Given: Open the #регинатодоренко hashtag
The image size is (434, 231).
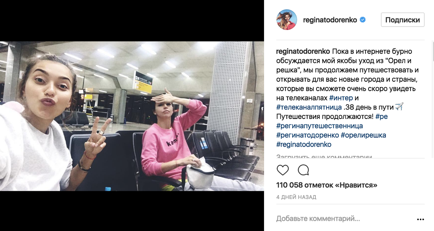Looking at the screenshot, I should click(x=307, y=135).
